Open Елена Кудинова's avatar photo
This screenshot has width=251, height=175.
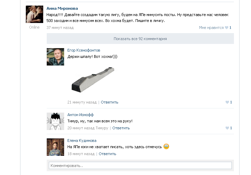(55, 147)
